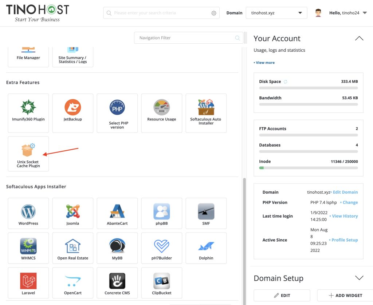This screenshot has width=373, height=305.
Task: Open the Profile Setup link
Action: click(x=345, y=240)
